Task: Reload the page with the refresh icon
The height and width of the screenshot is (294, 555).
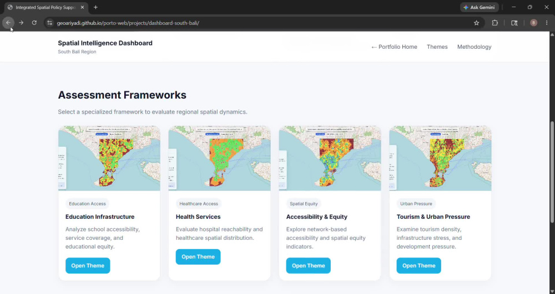Action: point(34,23)
